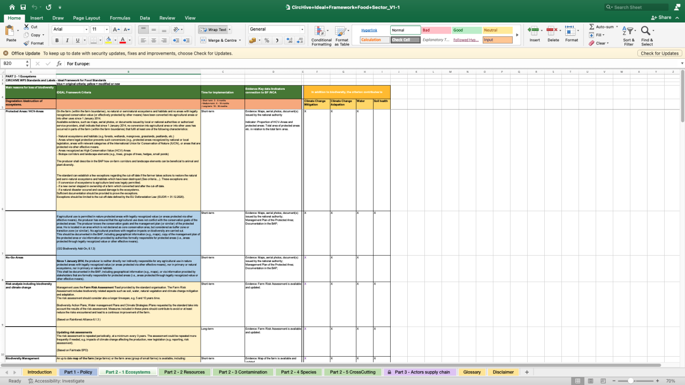Increase font size with the larger A
This screenshot has height=385, width=685.
[x=117, y=29]
